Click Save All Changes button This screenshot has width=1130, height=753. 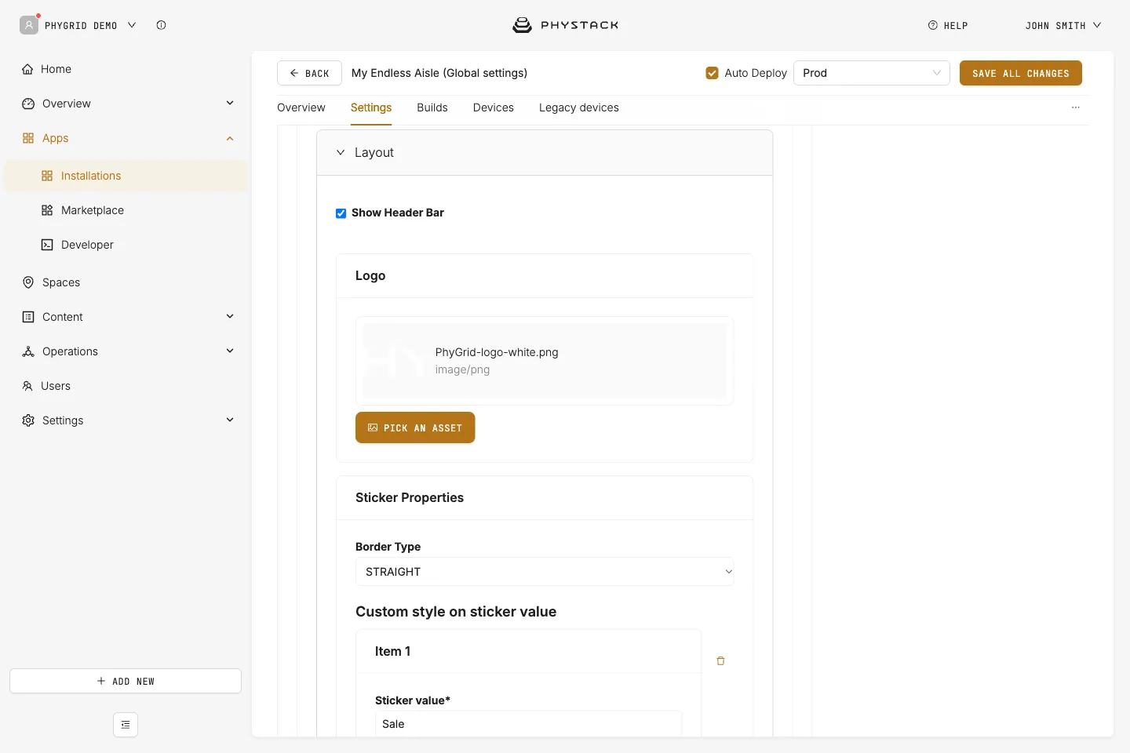click(1021, 73)
